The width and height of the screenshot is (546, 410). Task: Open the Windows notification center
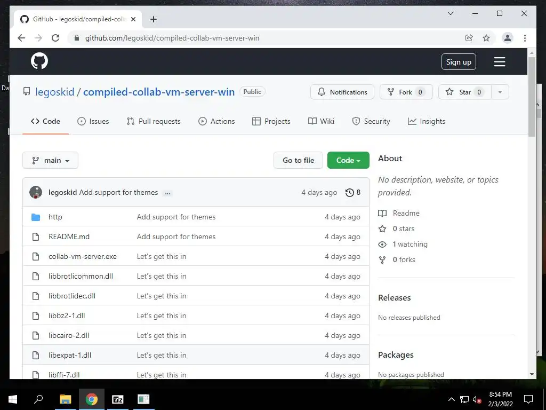(528, 399)
